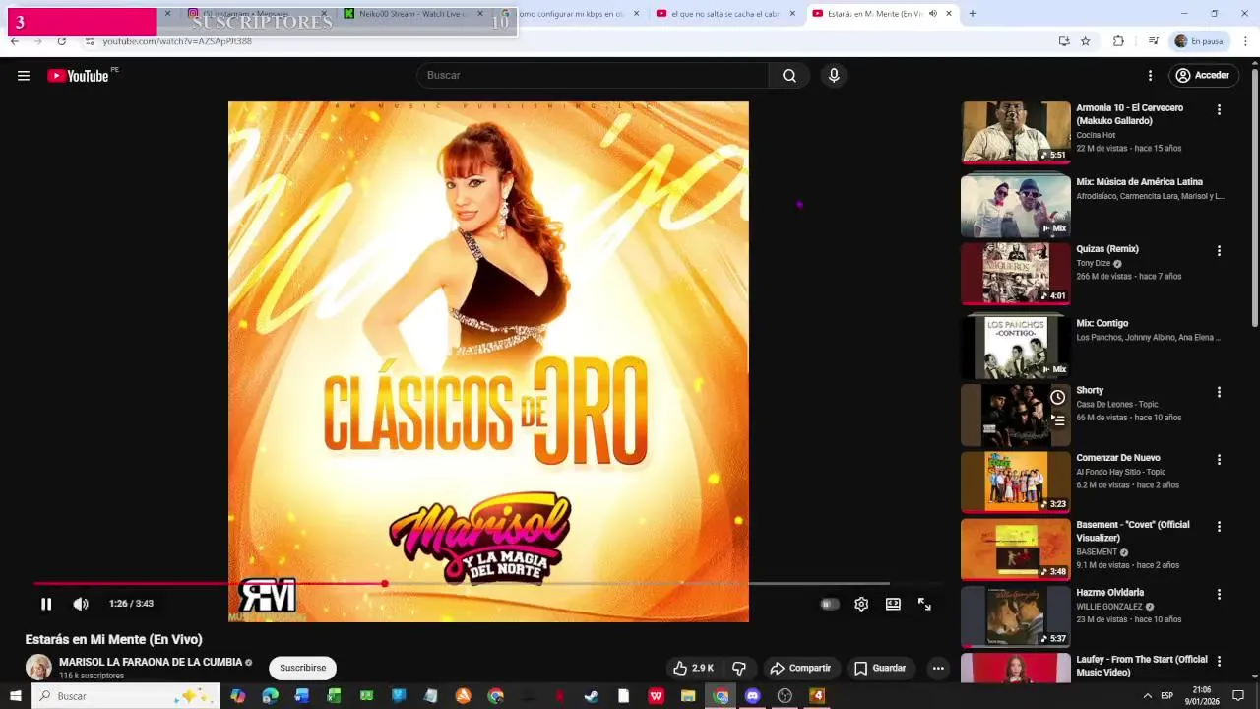Open the YouTube guide hamburger menu
The height and width of the screenshot is (709, 1260).
[x=24, y=76]
